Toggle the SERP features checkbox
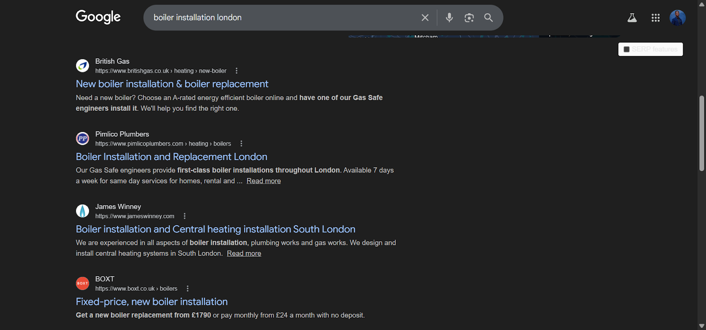Image resolution: width=706 pixels, height=330 pixels. click(x=627, y=49)
